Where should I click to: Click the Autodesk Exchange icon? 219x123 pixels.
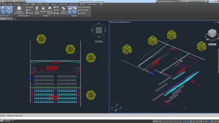point(198,1)
